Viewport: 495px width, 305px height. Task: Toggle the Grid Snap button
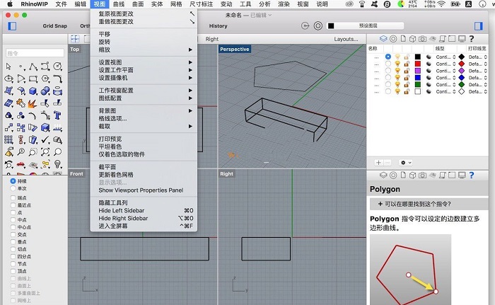55,26
